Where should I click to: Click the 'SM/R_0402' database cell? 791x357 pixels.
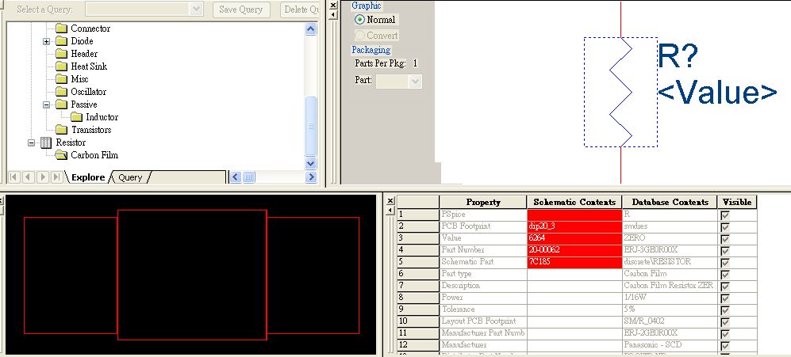tap(670, 321)
